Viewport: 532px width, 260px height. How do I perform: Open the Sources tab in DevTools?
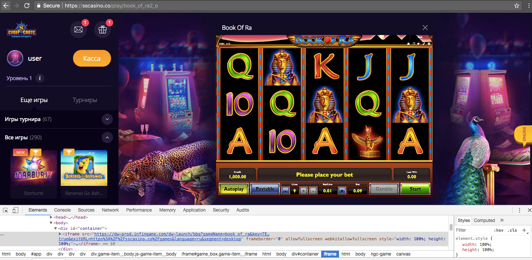[x=86, y=210]
